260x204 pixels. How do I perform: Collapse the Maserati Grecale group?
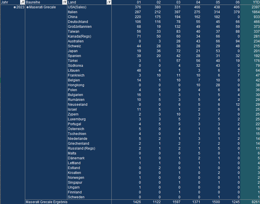pos(27,7)
